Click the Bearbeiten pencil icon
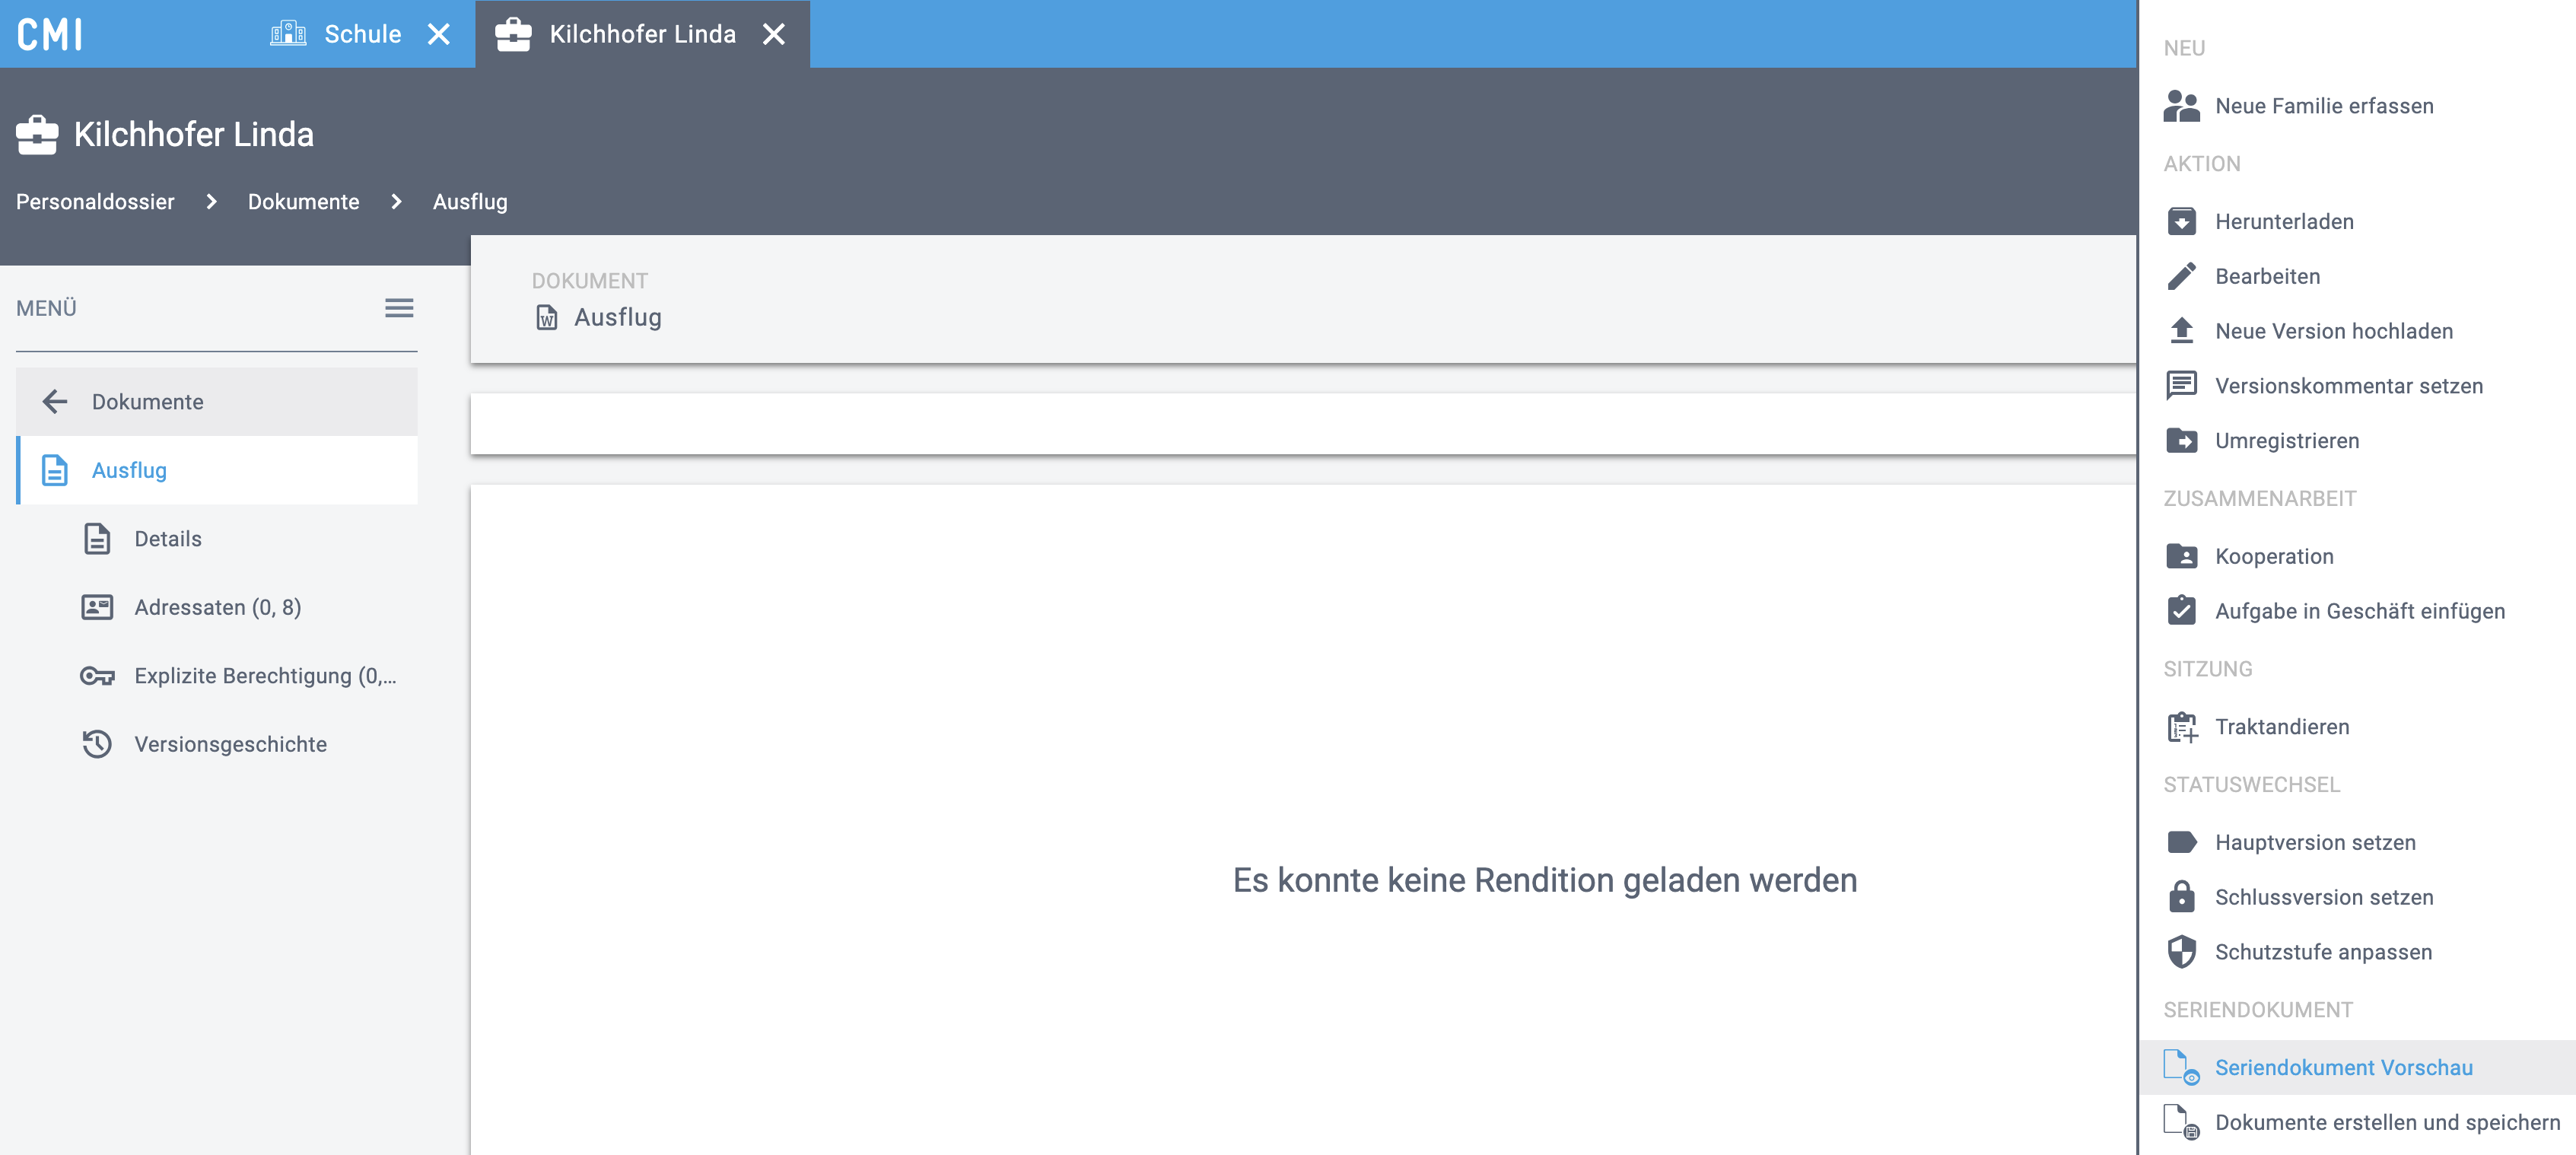Image resolution: width=2576 pixels, height=1155 pixels. tap(2181, 276)
